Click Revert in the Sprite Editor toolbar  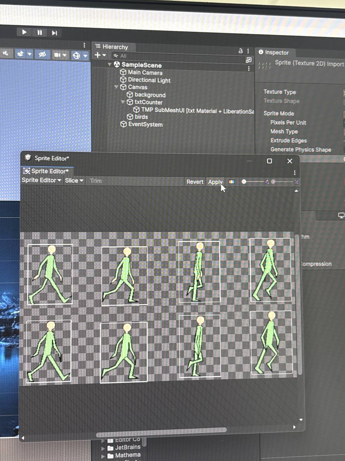tap(195, 182)
